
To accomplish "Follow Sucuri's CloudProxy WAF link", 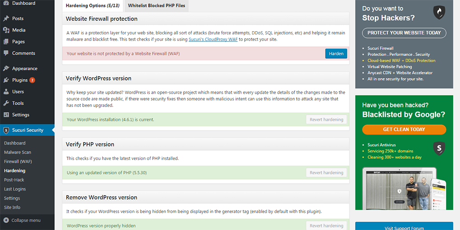I will coord(213,39).
